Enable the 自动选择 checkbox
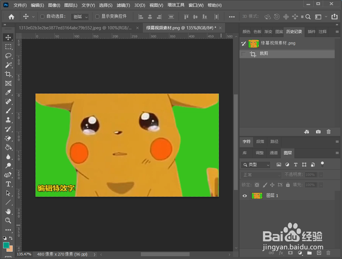This screenshot has width=342, height=259. 42,17
